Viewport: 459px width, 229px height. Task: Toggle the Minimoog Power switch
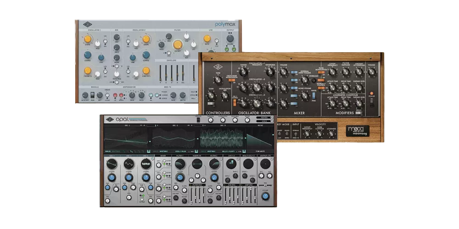pos(372,103)
